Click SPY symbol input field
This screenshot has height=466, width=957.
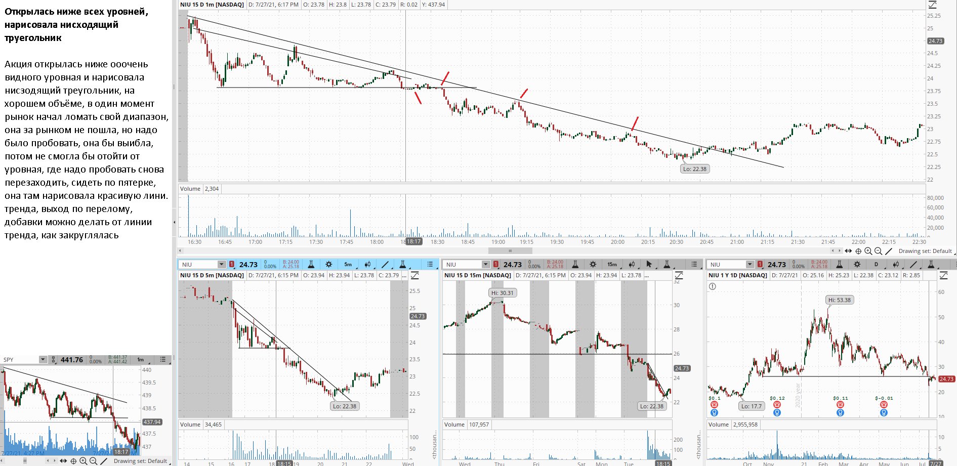point(21,360)
